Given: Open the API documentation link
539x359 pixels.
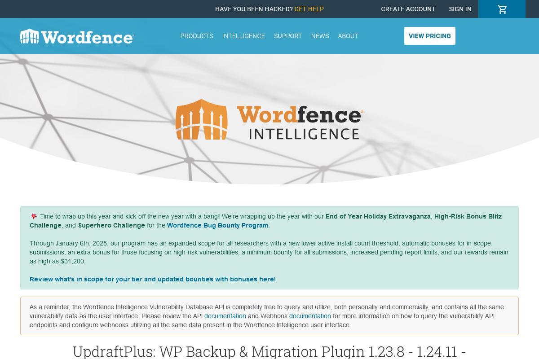Looking at the screenshot, I should (225, 316).
